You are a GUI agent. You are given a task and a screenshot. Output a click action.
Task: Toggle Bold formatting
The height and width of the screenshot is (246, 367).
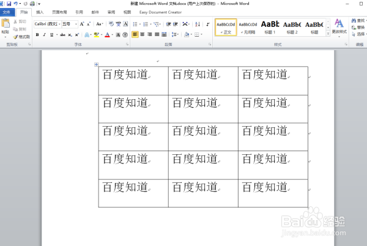click(37, 35)
